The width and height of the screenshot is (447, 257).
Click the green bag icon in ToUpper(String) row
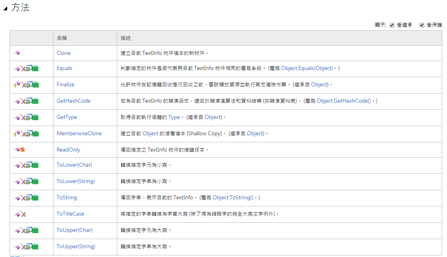pyautogui.click(x=35, y=247)
